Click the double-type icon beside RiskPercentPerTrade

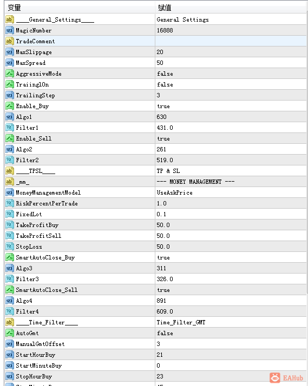(9, 203)
